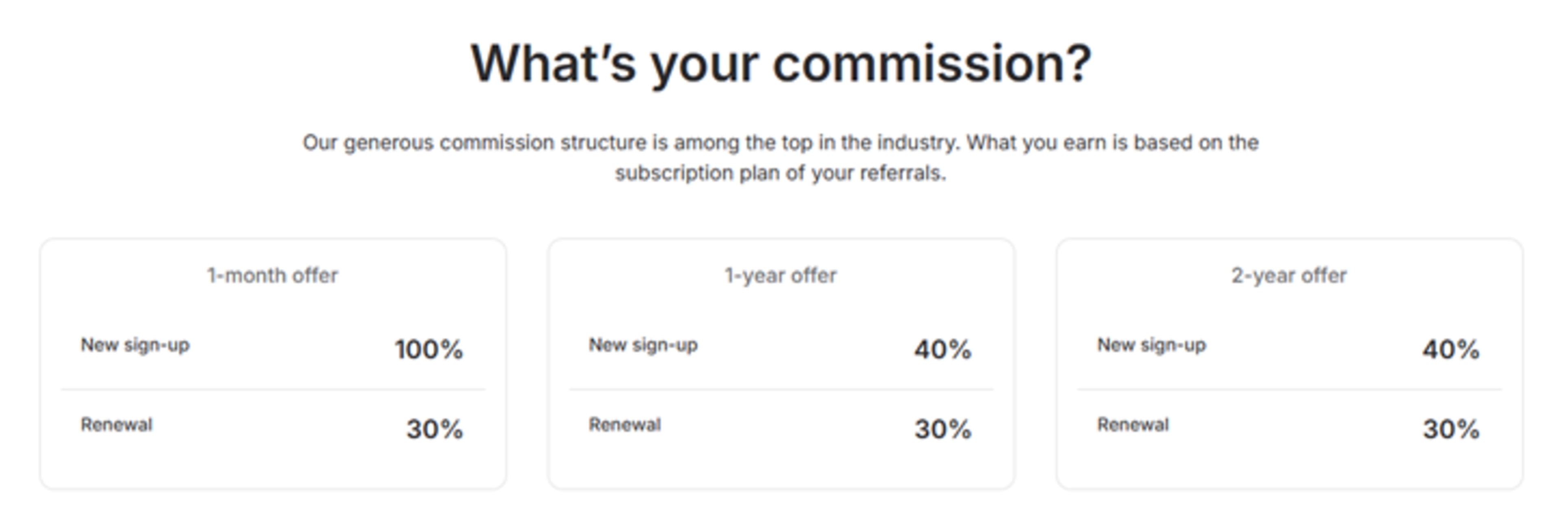Click the divider line in 1-year card
This screenshot has width=1563, height=518.
click(x=781, y=389)
